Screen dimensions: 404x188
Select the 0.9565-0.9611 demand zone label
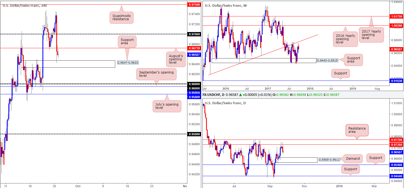[x=329, y=160]
